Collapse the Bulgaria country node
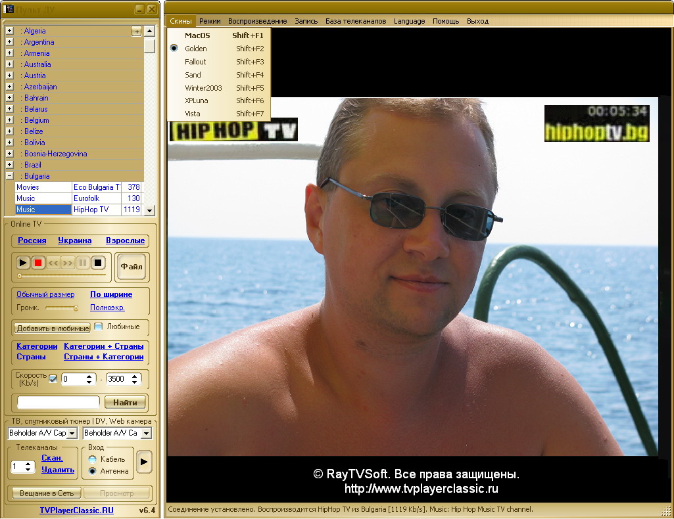Viewport: 674px width, 519px height. [9, 176]
